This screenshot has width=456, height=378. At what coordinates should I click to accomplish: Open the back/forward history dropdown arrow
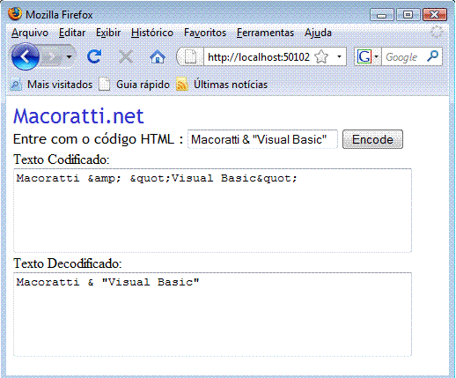tap(69, 56)
